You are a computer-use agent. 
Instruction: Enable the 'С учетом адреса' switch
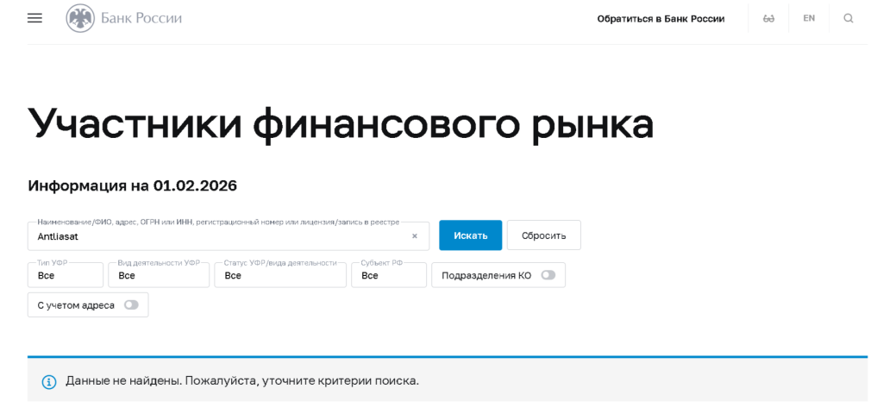[131, 304]
